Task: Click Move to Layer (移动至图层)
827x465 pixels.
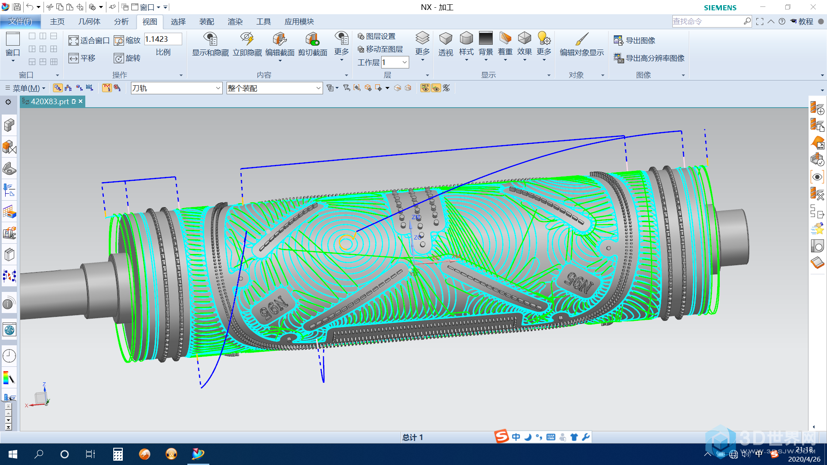Action: point(380,49)
